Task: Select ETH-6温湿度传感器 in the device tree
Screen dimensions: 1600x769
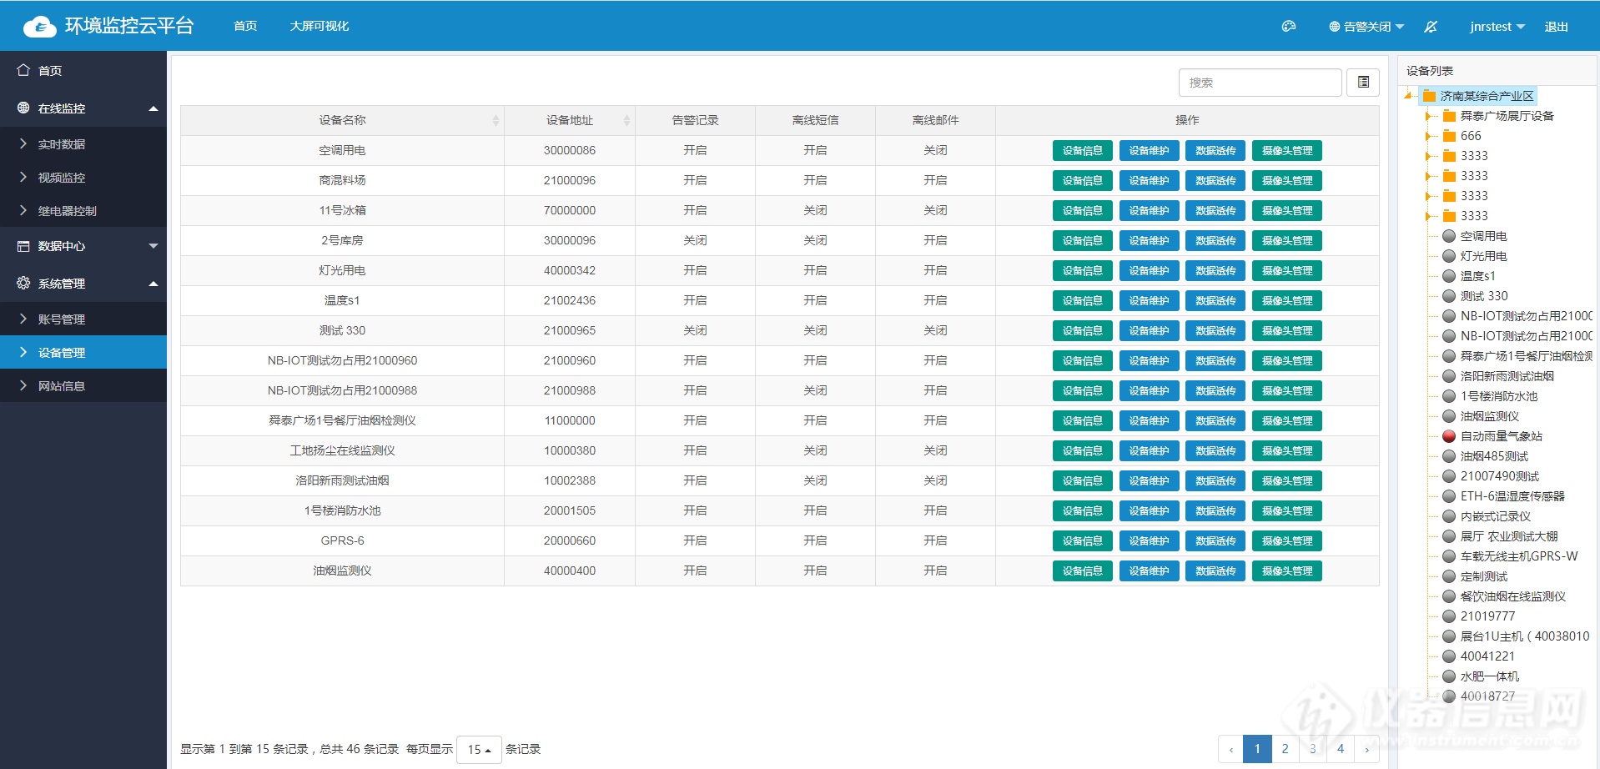Action: [1512, 496]
